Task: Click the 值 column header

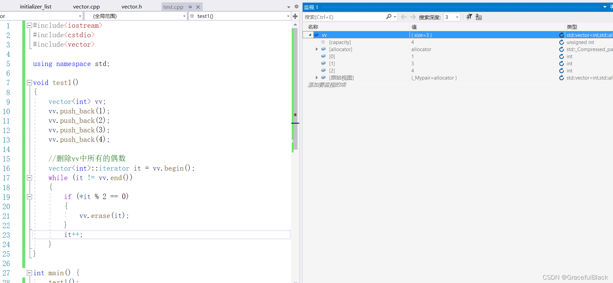Action: (414, 27)
